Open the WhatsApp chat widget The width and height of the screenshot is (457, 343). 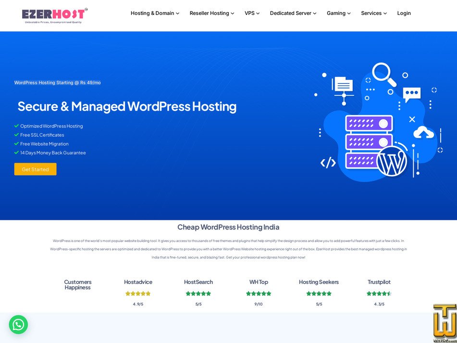[18, 325]
